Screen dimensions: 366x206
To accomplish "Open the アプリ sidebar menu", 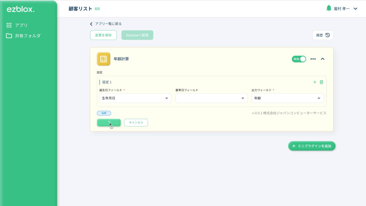I will pos(18,25).
